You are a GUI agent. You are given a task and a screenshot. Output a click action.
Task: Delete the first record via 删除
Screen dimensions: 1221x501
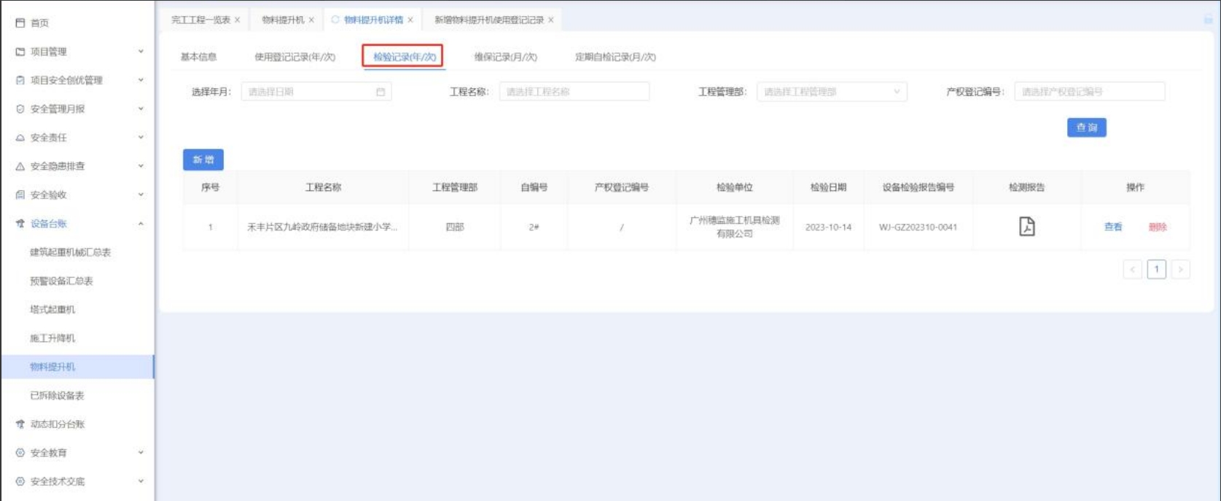pyautogui.click(x=1158, y=227)
